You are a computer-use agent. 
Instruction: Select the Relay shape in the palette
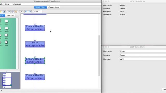(x=6, y=36)
